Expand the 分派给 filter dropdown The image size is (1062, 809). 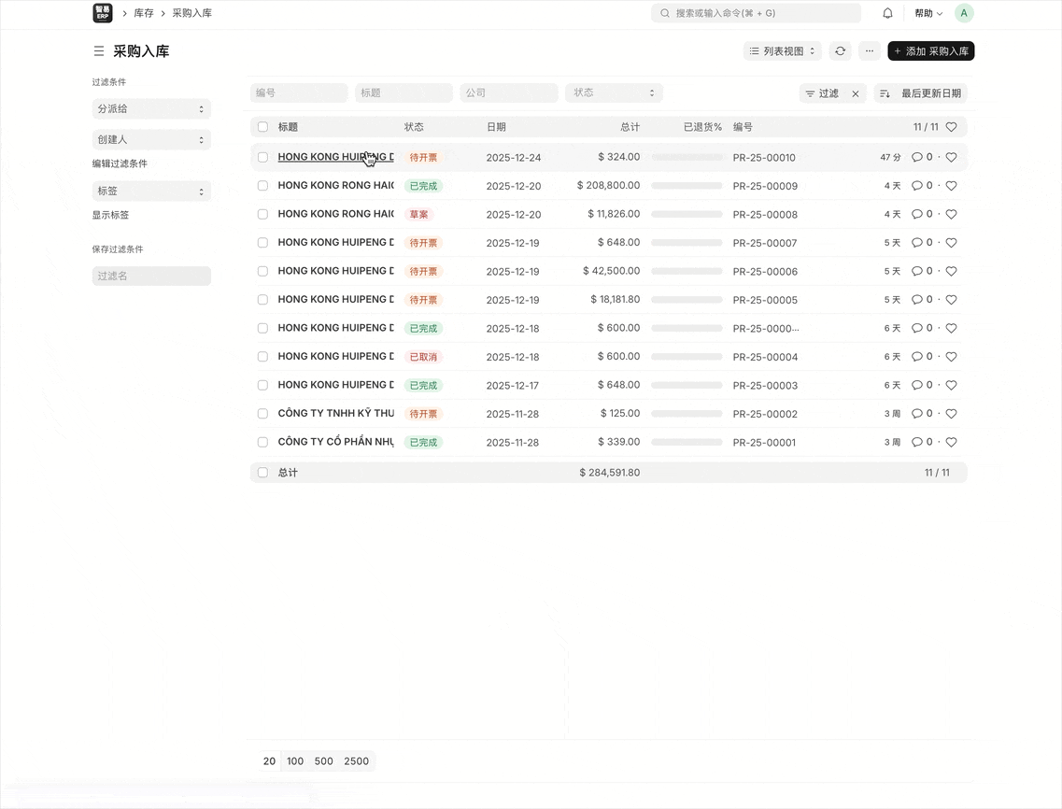pos(151,109)
